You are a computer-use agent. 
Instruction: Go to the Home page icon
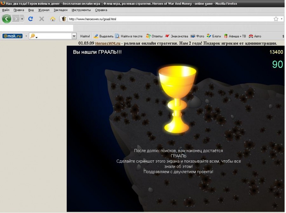[x=53, y=19]
